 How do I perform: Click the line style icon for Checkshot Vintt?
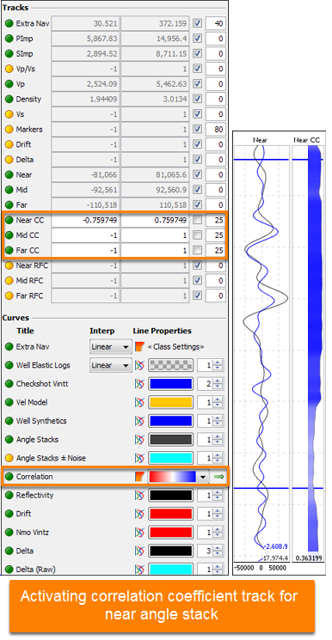[x=139, y=384]
